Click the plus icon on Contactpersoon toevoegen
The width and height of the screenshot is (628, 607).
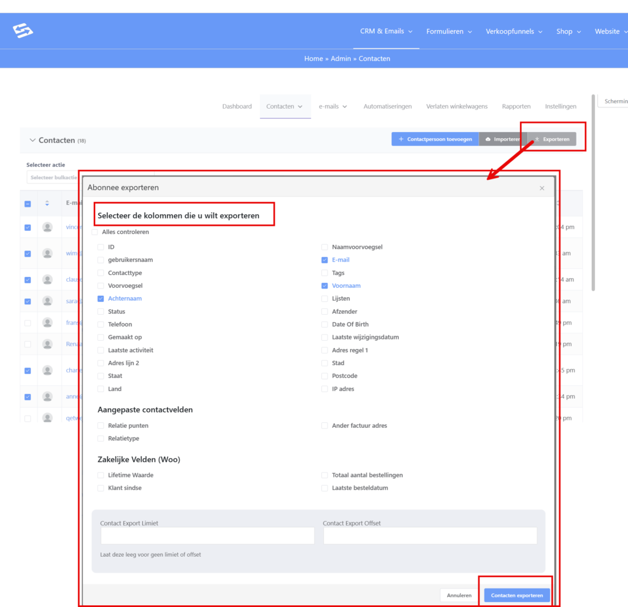400,139
